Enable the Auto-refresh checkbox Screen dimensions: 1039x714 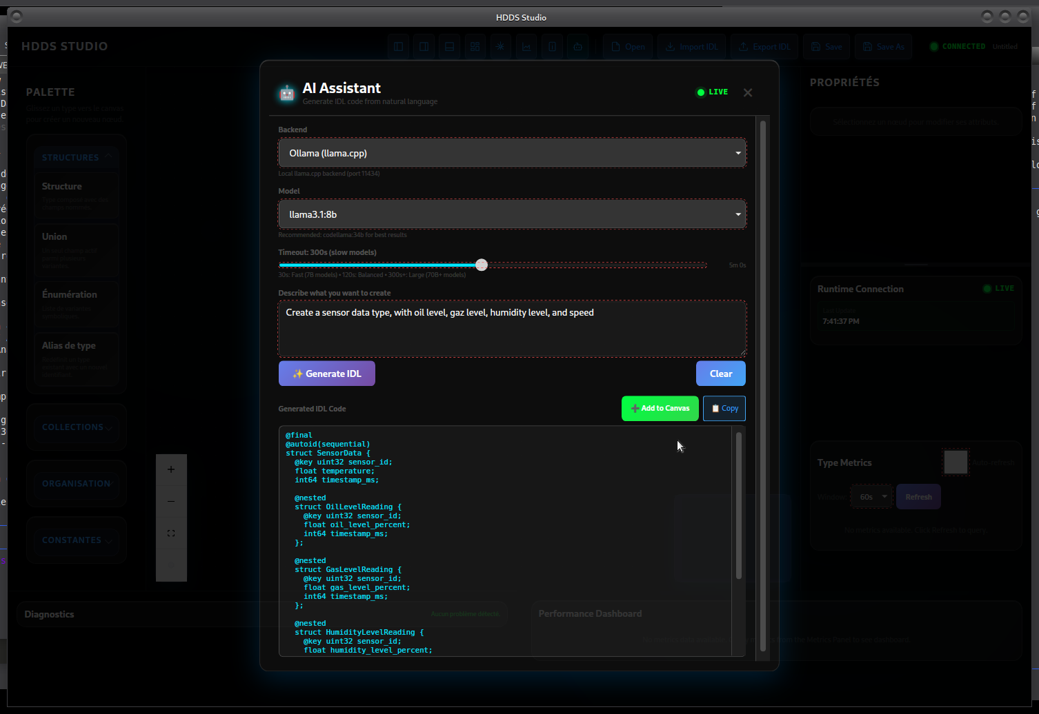coord(956,462)
